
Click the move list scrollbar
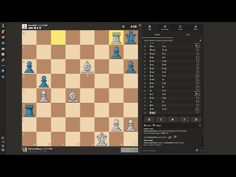202,94
